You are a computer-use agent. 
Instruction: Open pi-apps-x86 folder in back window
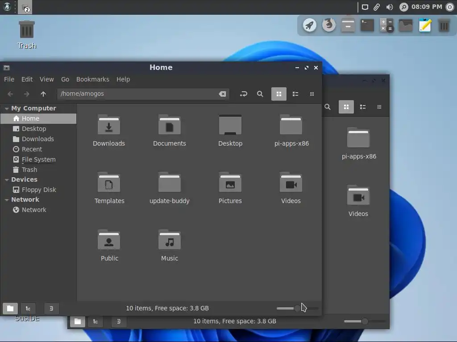click(x=358, y=138)
